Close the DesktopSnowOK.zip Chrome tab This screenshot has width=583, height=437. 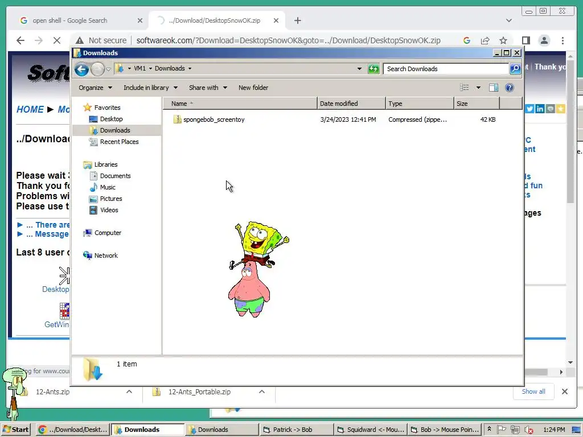(x=276, y=20)
